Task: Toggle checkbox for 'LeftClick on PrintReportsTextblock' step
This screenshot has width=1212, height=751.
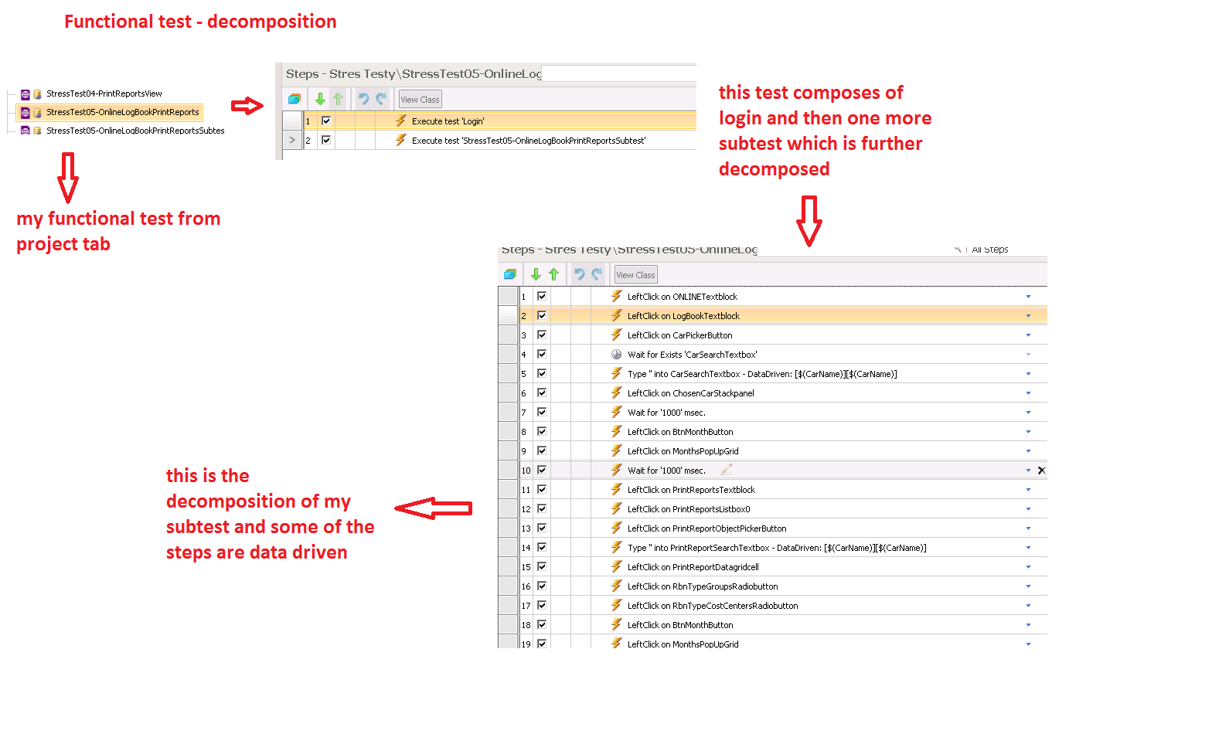Action: tap(542, 489)
